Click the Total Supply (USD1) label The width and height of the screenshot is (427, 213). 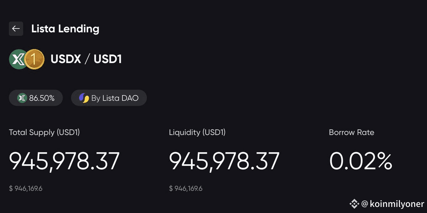click(44, 133)
